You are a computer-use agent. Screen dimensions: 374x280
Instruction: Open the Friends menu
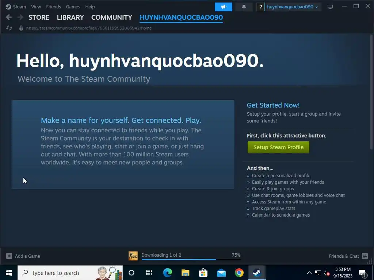coord(53,7)
